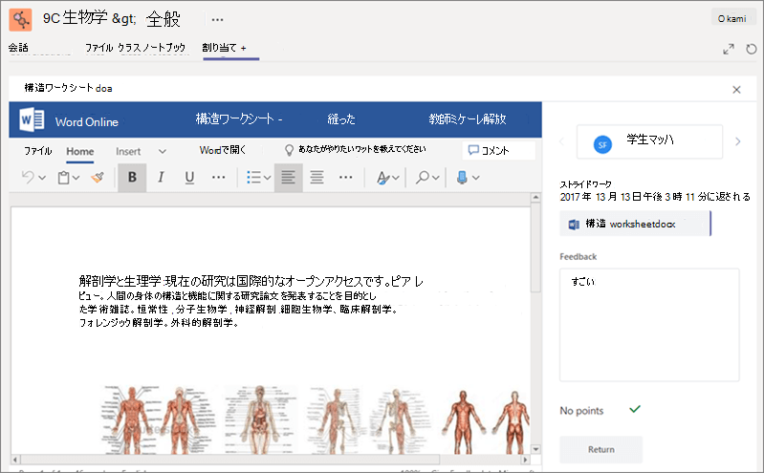Go to next student arrow
The height and width of the screenshot is (473, 764).
coord(737,141)
